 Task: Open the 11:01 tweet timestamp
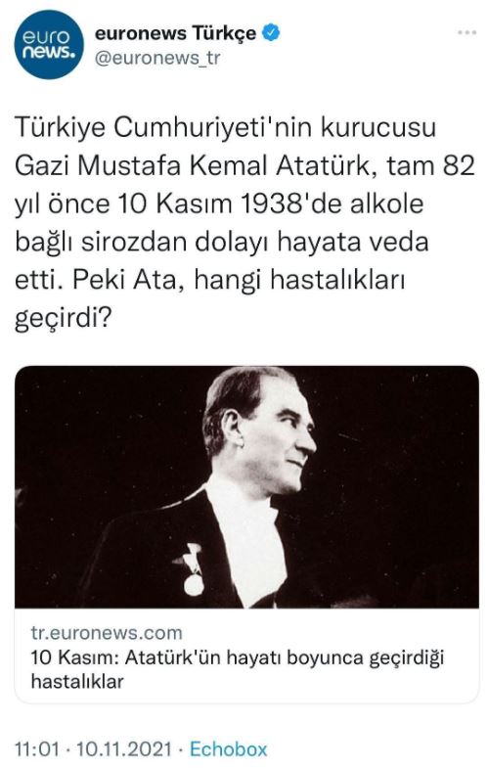37,749
